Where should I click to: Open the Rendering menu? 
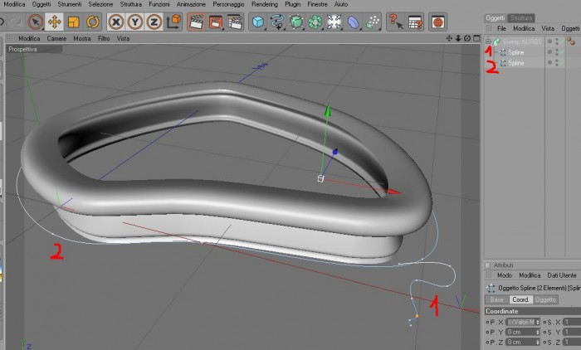[265, 4]
